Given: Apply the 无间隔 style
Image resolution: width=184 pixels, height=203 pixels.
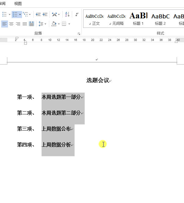Looking at the screenshot, I should (116, 19).
